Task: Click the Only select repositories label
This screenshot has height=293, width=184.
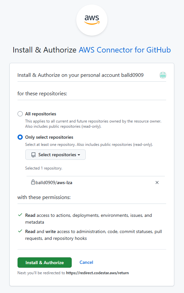Action: 49,137
